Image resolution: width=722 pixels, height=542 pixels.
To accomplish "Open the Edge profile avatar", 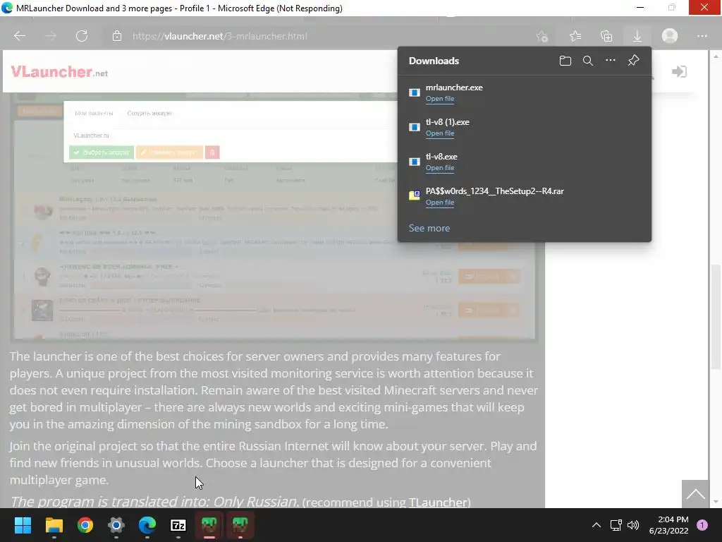I will (x=670, y=36).
